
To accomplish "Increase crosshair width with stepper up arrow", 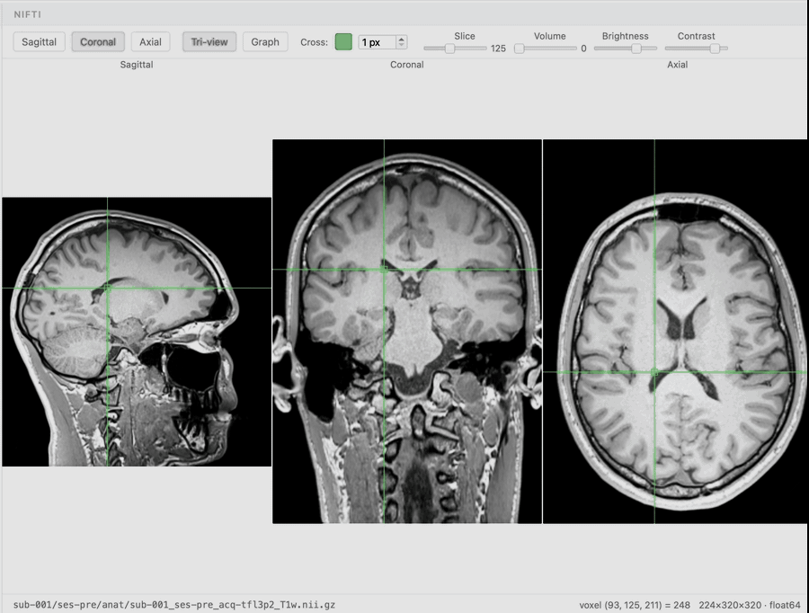I will point(402,39).
